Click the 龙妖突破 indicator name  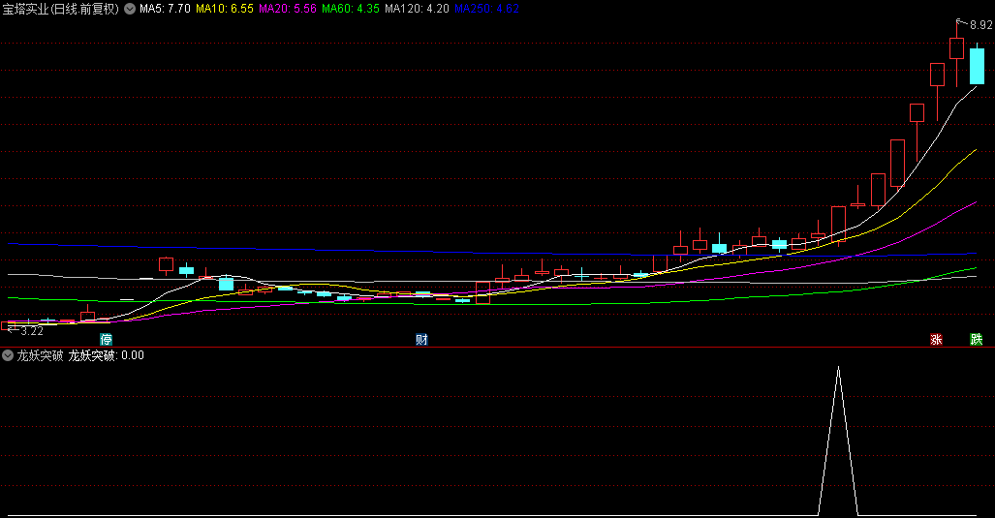click(40, 355)
